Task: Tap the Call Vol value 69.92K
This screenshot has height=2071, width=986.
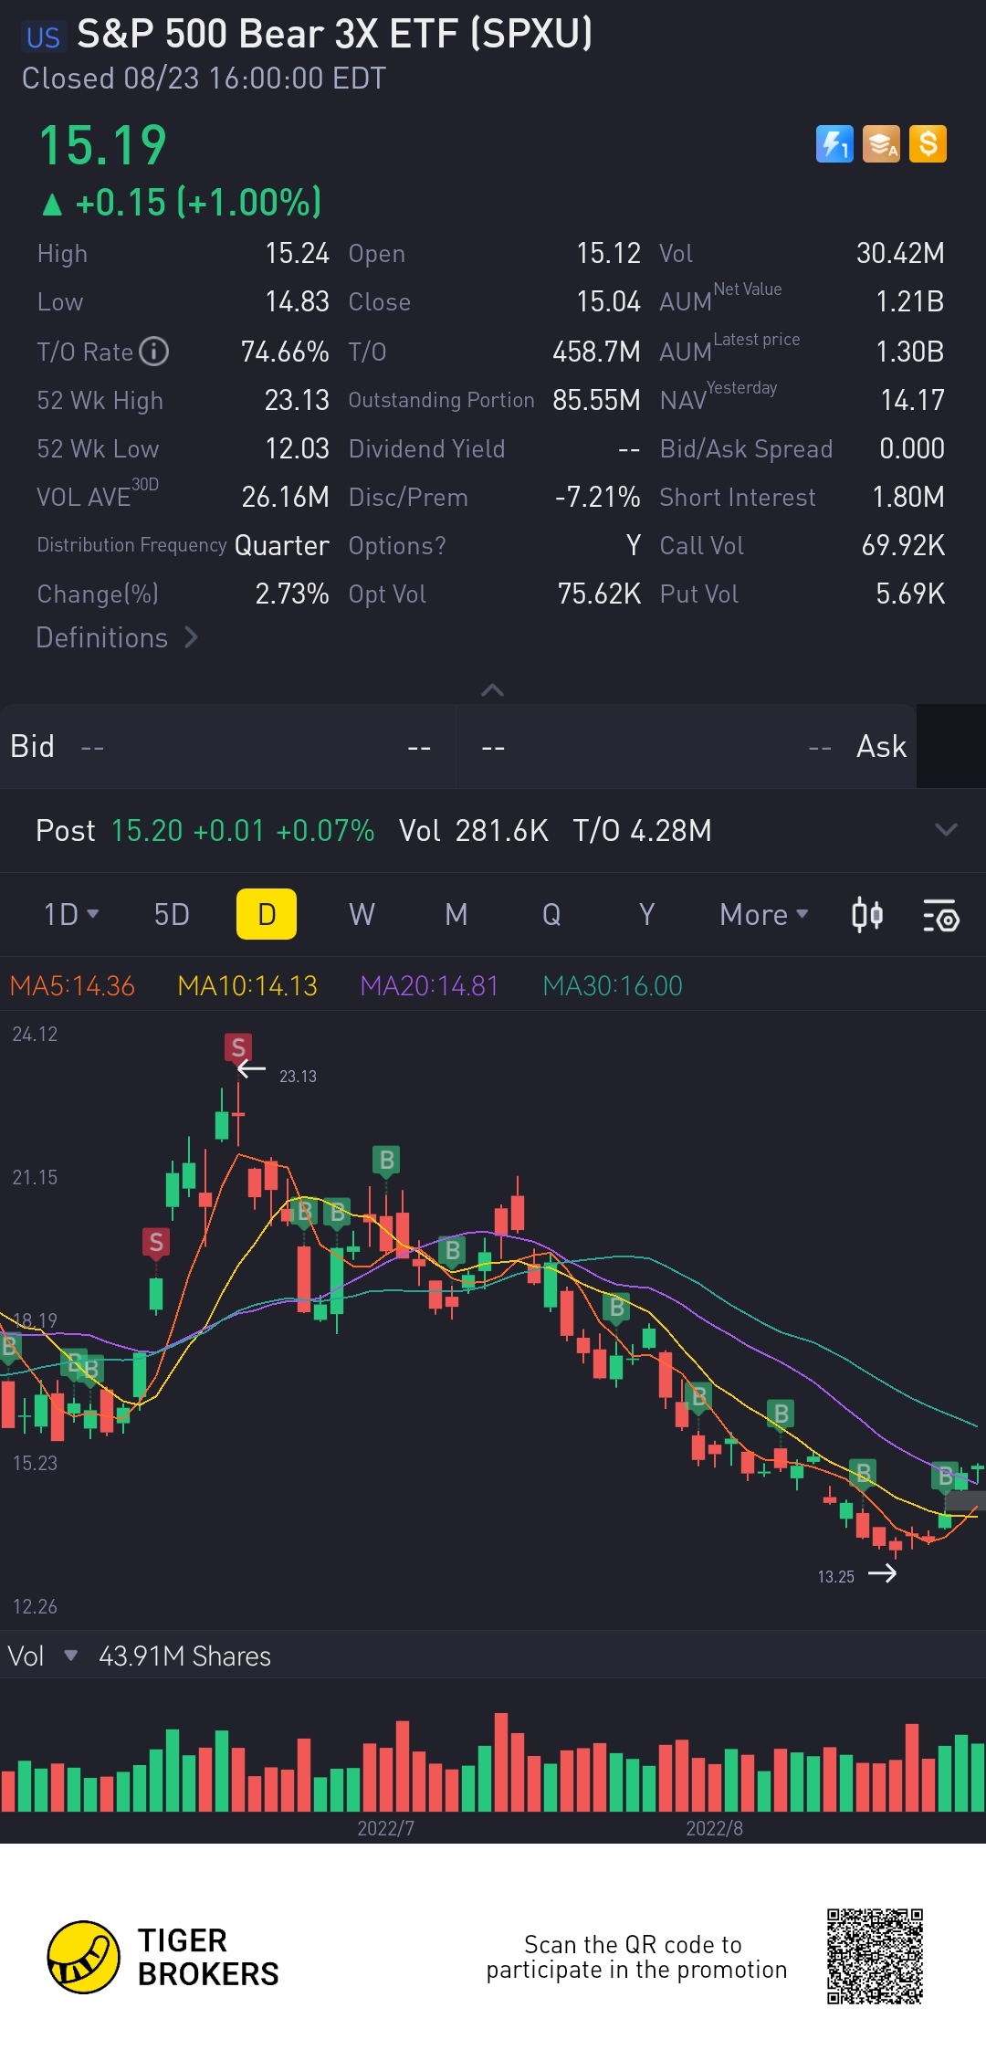Action: tap(903, 545)
